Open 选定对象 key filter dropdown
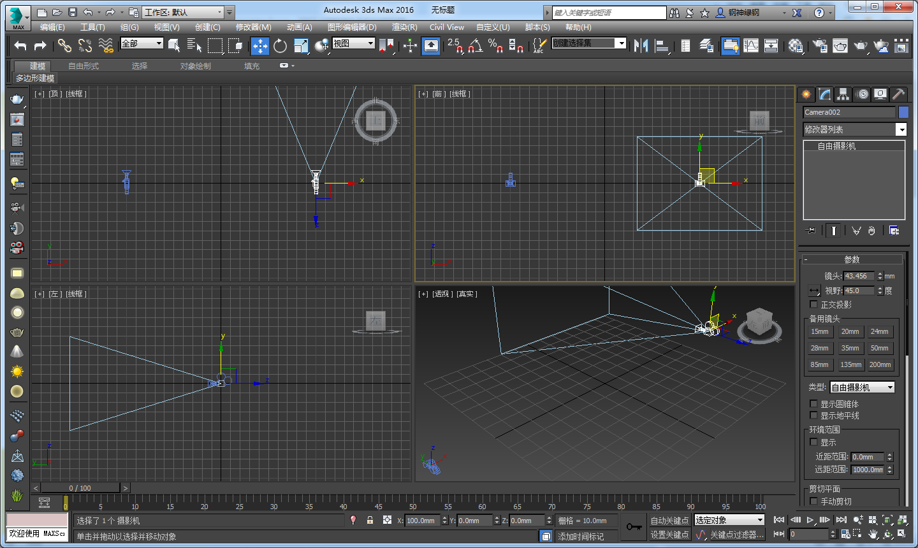This screenshot has height=548, width=918. tap(729, 521)
